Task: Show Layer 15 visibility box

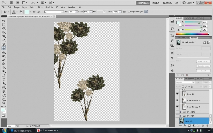Action: [177, 121]
